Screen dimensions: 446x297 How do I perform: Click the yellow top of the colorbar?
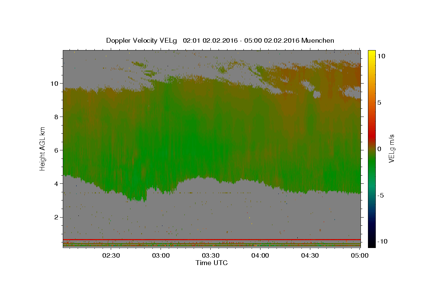coord(372,54)
